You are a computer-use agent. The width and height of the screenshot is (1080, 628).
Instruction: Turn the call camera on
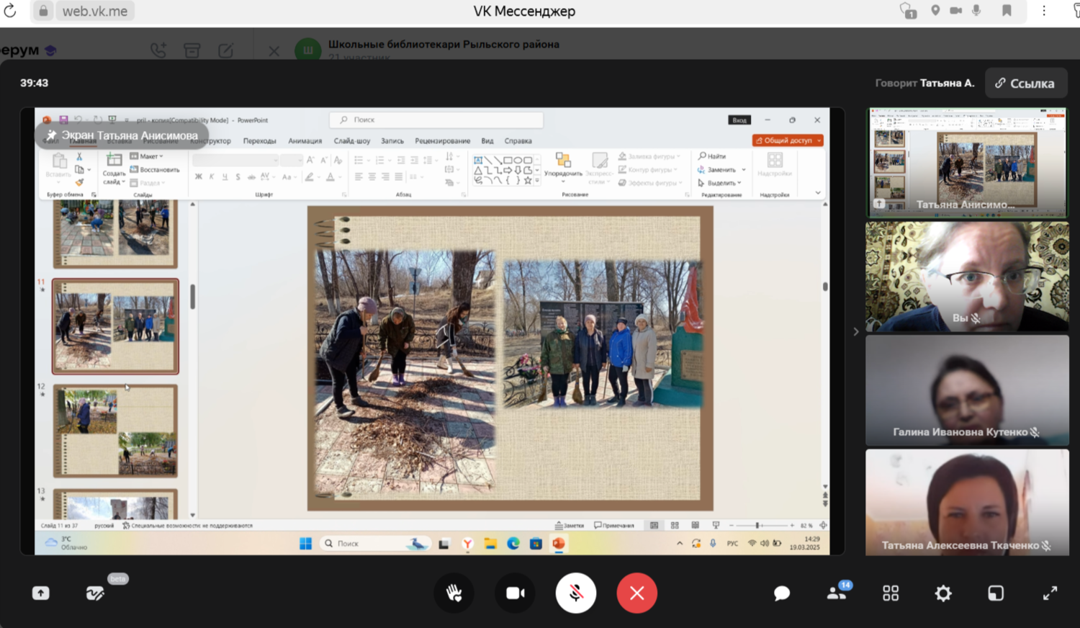pos(515,593)
